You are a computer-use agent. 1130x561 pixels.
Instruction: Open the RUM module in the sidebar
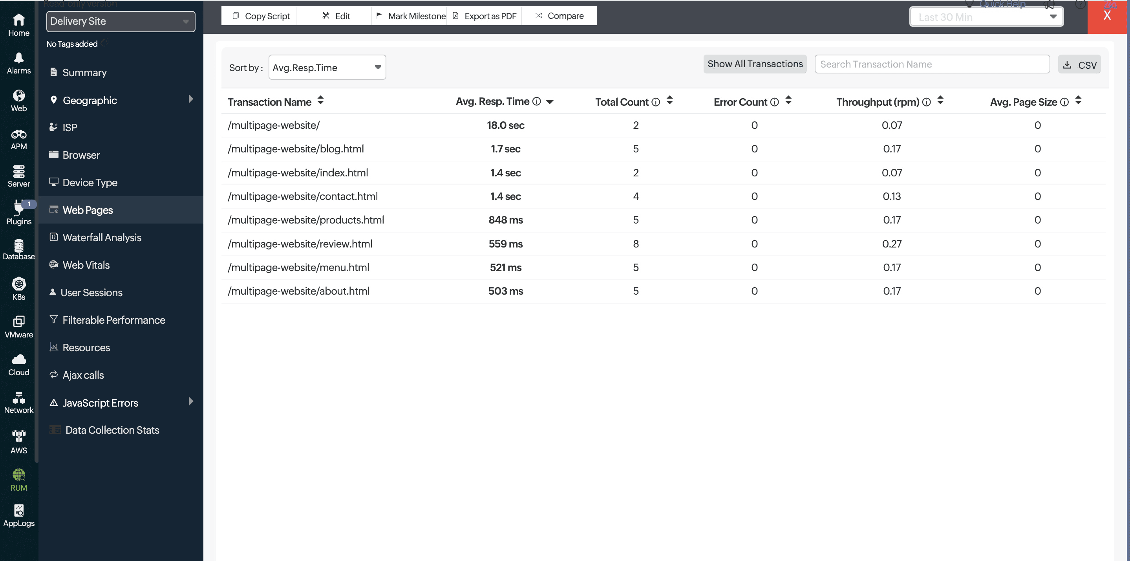[18, 478]
